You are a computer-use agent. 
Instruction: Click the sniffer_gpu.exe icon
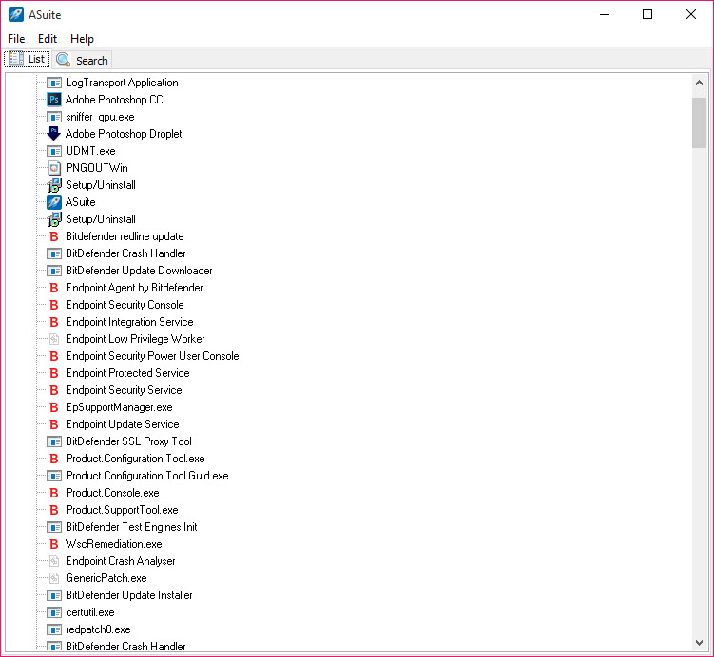54,117
